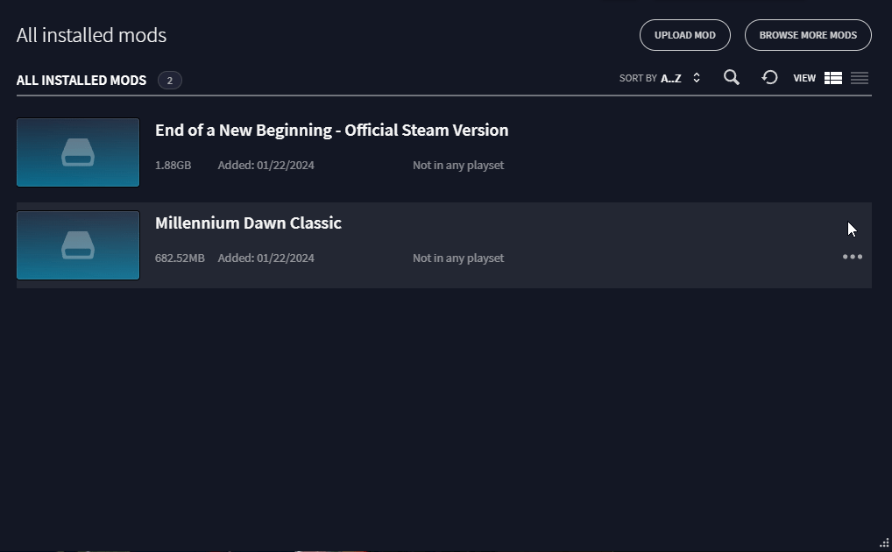The image size is (892, 552).
Task: Click the Millennium Dawn Classic thumbnail
Action: coord(77,244)
